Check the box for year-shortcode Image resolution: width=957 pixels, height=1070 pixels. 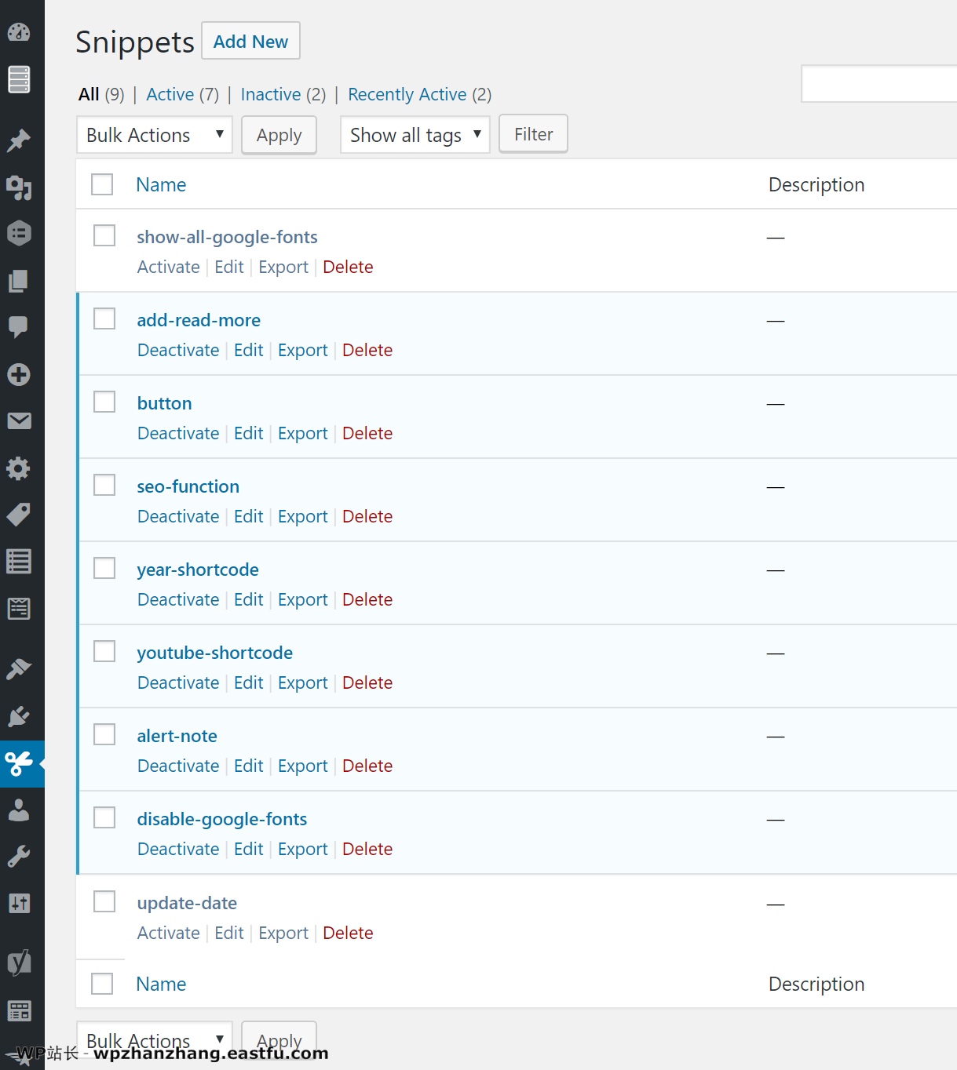tap(104, 568)
